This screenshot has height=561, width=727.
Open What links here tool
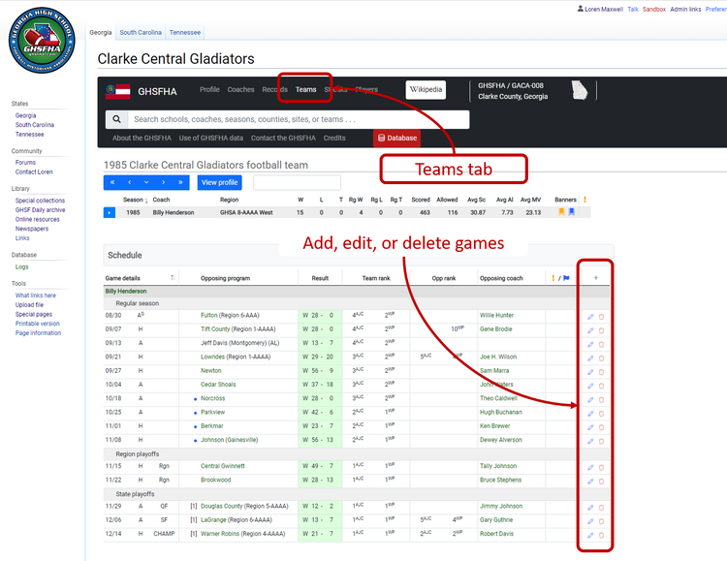(x=35, y=296)
